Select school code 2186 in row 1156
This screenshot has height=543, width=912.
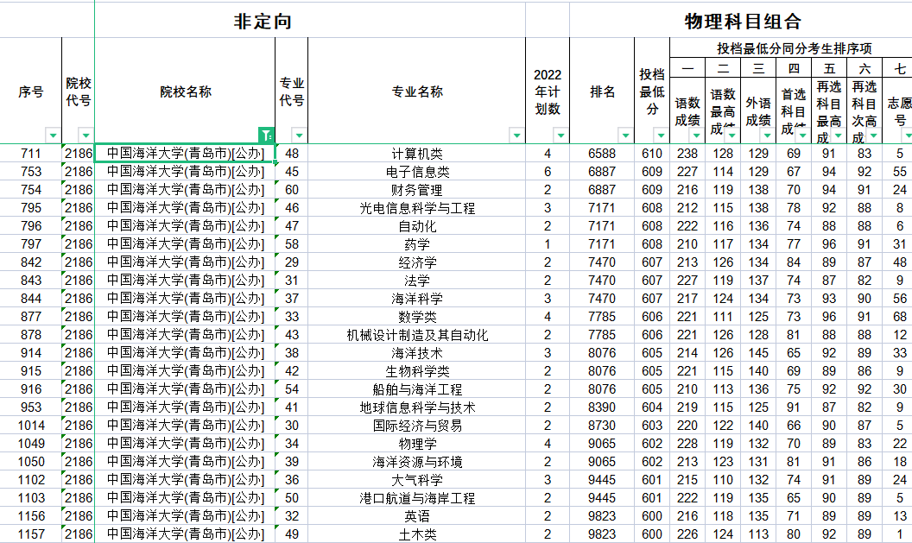coord(78,515)
